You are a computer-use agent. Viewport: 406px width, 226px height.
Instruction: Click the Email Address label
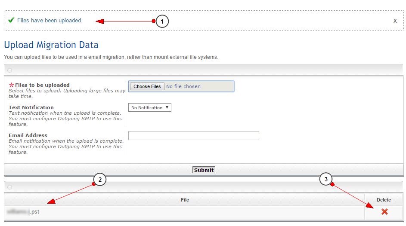pos(28,135)
